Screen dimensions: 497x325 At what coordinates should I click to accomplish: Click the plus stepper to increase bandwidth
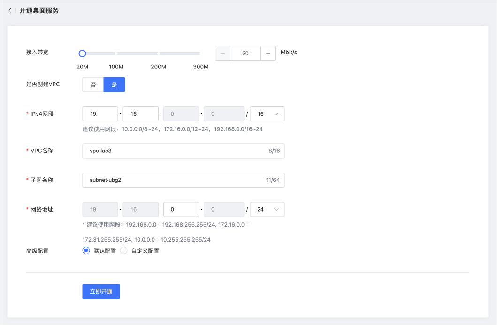pyautogui.click(x=268, y=53)
